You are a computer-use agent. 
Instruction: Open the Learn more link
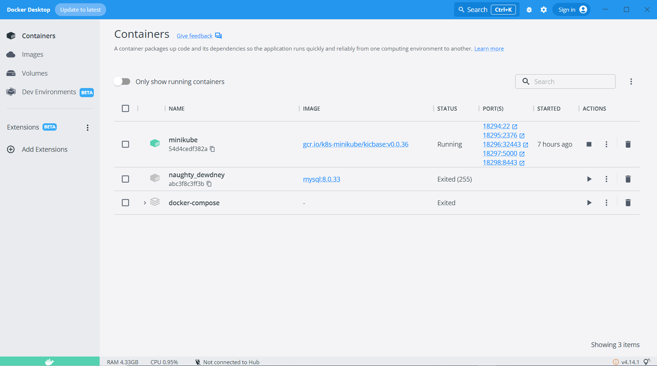coord(489,49)
